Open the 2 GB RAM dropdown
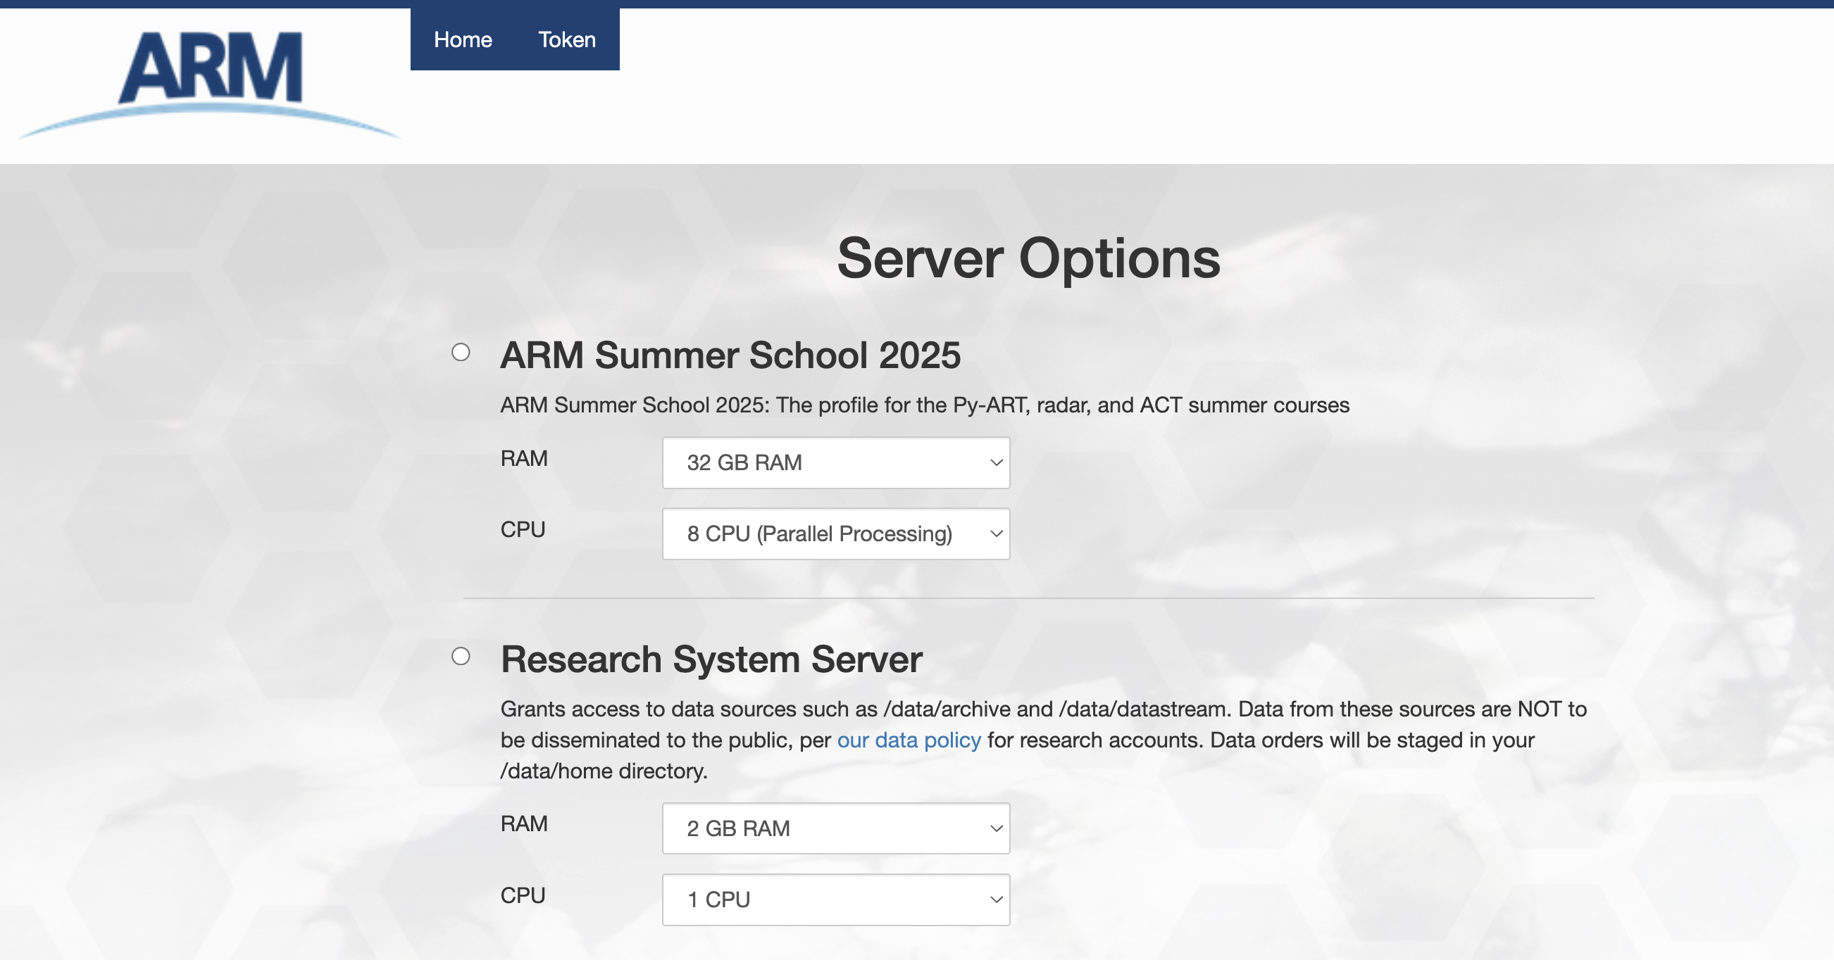 pyautogui.click(x=835, y=828)
